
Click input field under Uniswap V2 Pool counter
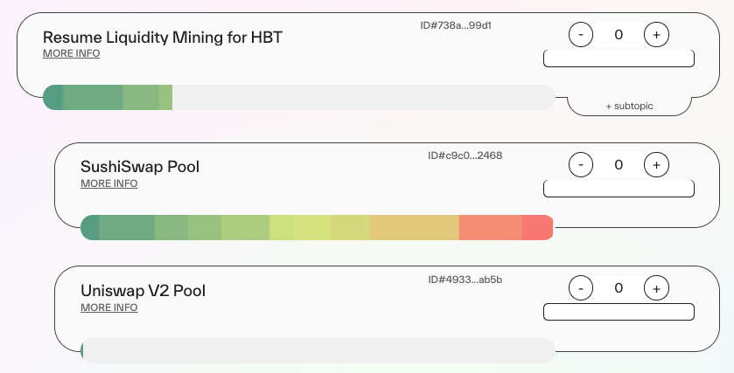point(619,312)
